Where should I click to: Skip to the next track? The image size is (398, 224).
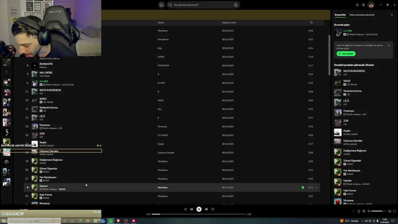206,209
